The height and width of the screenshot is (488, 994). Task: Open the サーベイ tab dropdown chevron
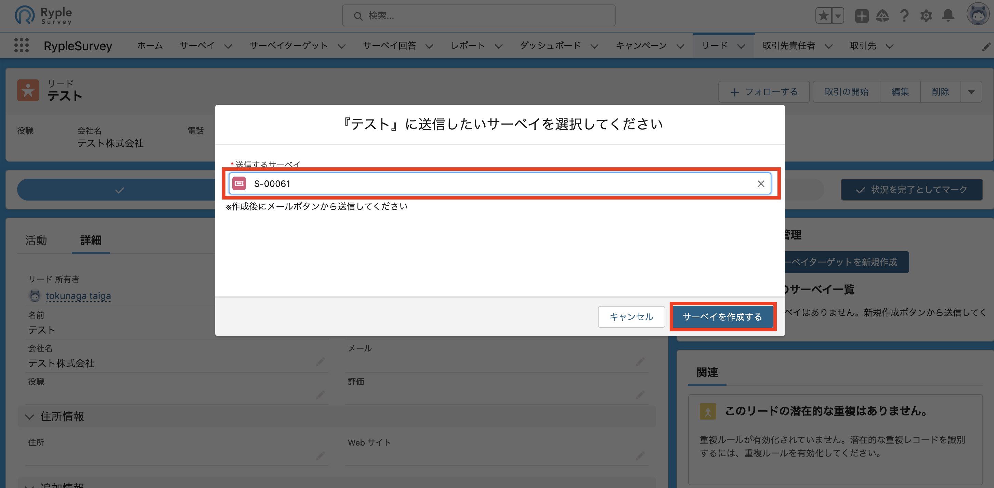[228, 46]
